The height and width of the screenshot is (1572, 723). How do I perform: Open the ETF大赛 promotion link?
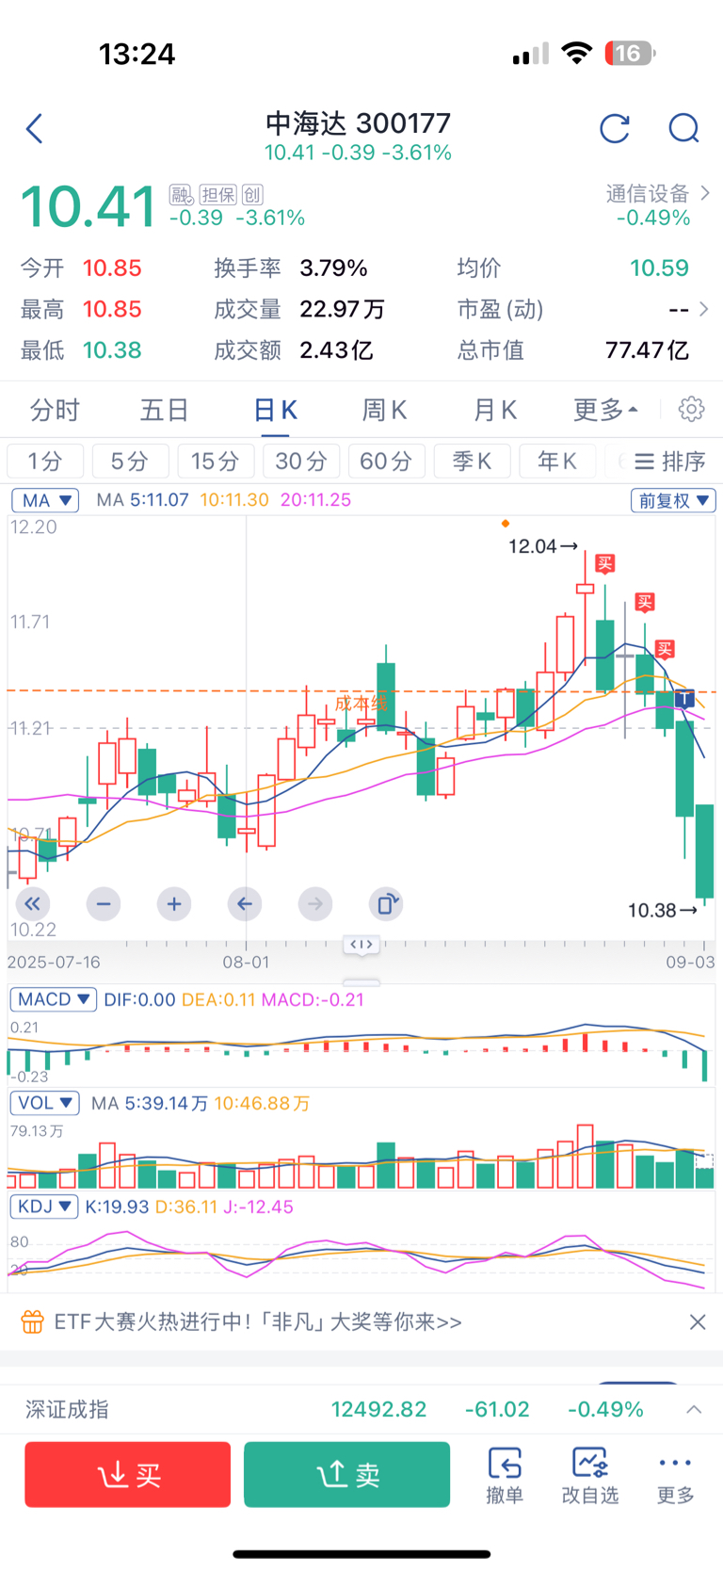click(x=258, y=1321)
